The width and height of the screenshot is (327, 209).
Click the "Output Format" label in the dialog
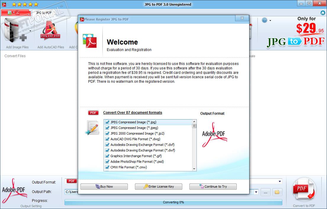[212, 114]
